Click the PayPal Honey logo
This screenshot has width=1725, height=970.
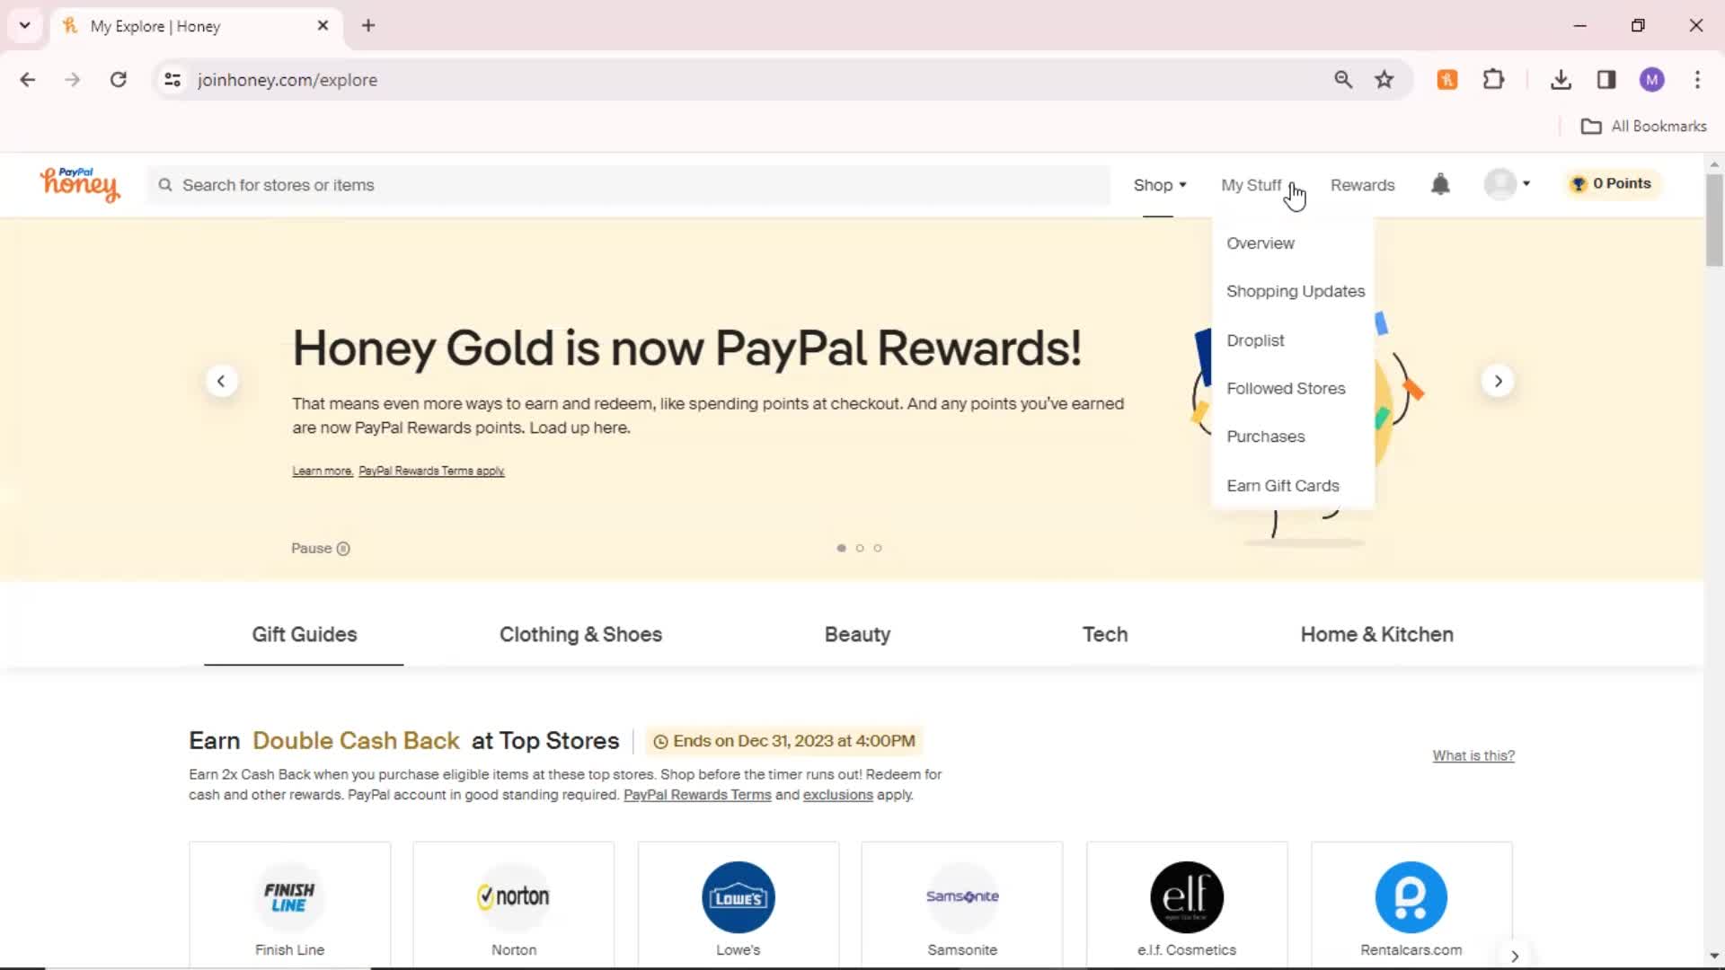79,184
